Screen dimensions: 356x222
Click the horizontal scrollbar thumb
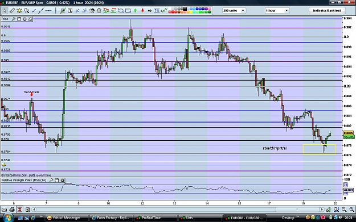click(297, 210)
